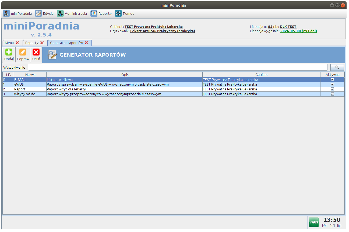The height and width of the screenshot is (232, 349).
Task: Close the Generator raportów tab
Action: [86, 43]
